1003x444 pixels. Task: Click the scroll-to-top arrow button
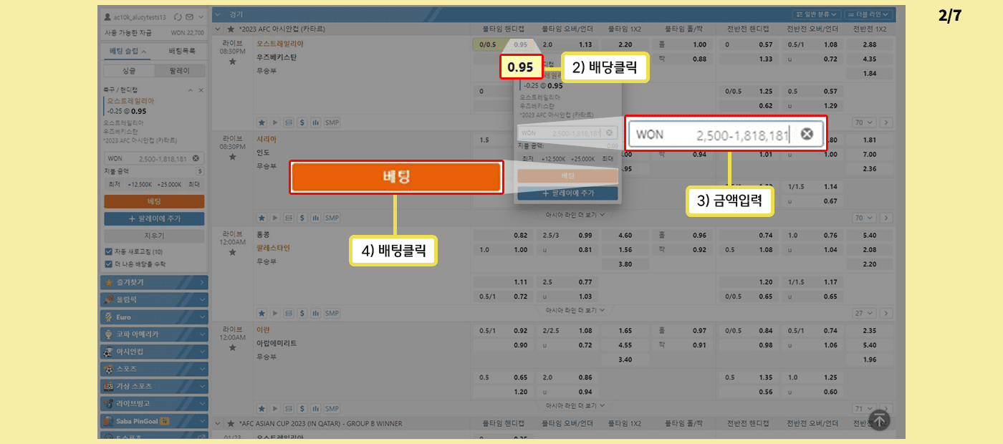pos(879,420)
